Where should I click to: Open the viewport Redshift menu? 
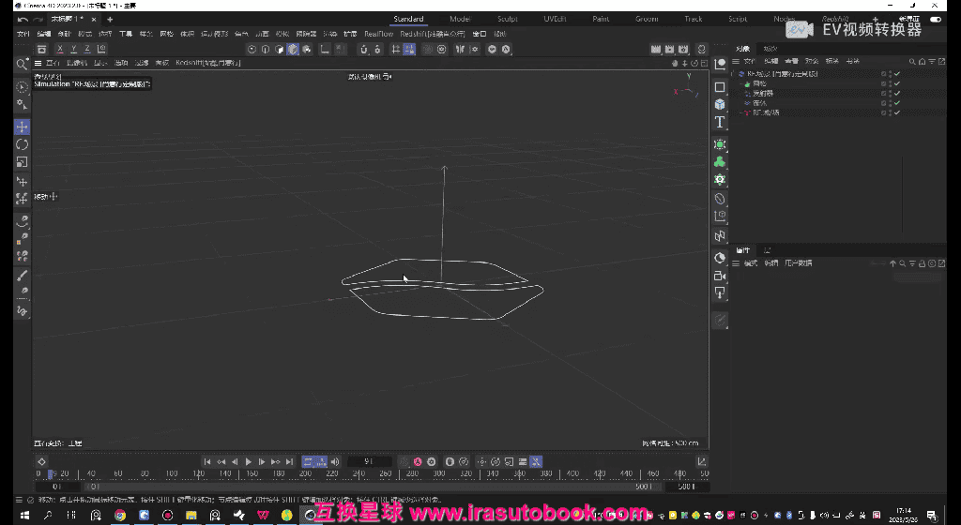(x=207, y=63)
